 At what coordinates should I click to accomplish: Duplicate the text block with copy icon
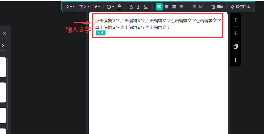[235, 47]
